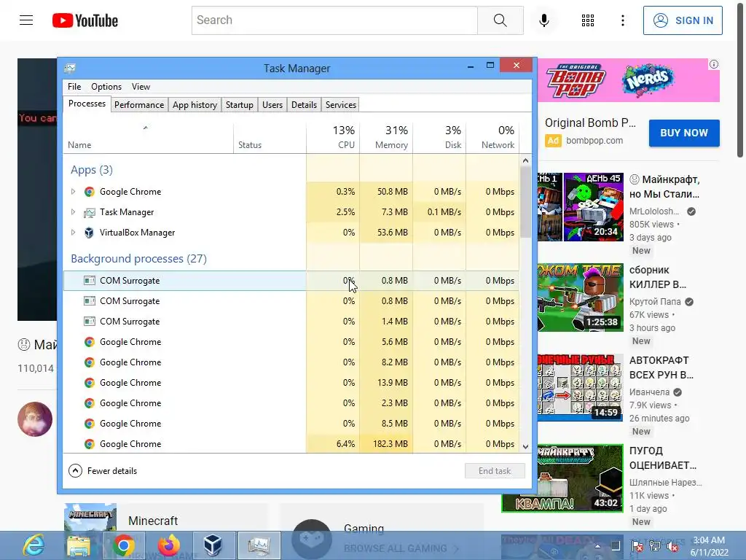Open the YouTube hamburger guide menu
This screenshot has height=560, width=746.
tap(26, 20)
